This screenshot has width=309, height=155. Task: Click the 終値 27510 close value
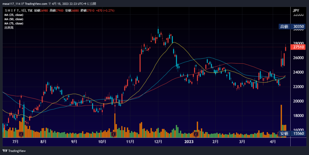[88, 11]
